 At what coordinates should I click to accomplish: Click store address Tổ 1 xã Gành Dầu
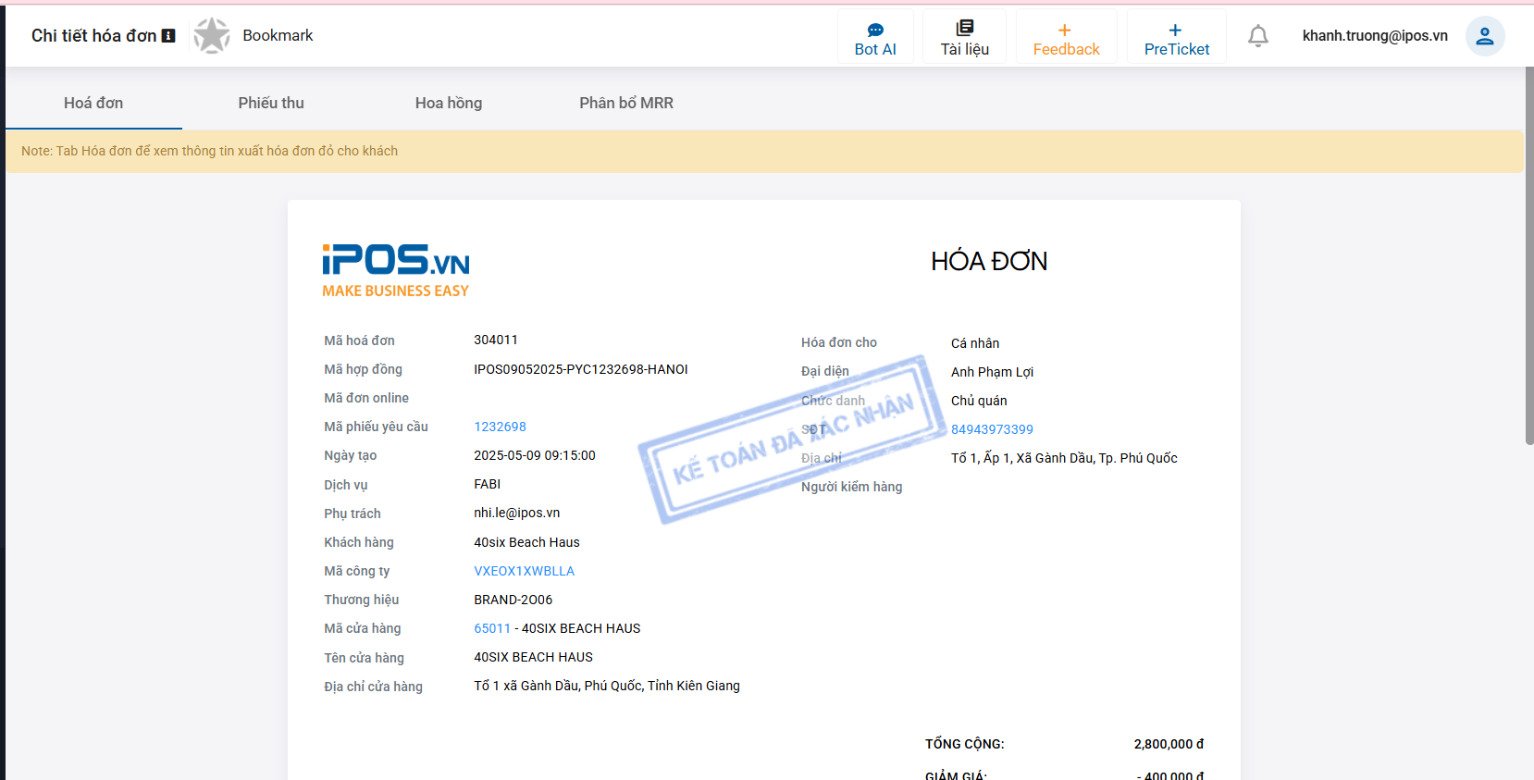click(x=607, y=686)
